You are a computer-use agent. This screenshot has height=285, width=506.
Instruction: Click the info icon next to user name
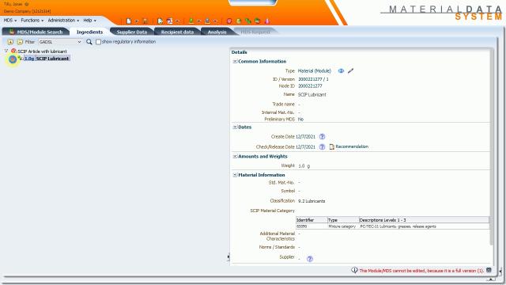(26, 4)
